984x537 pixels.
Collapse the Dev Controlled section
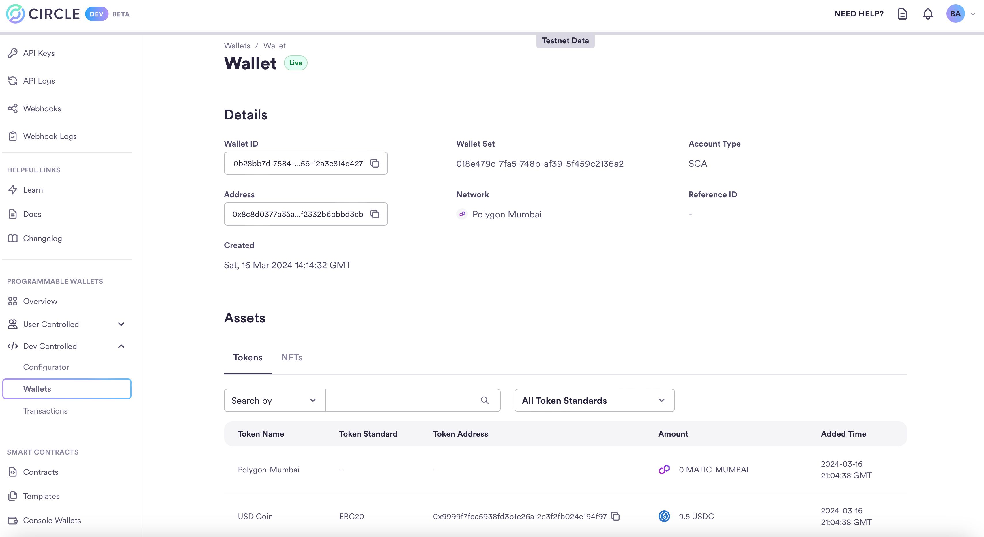121,346
